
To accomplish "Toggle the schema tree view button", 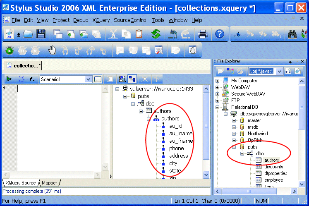I will (133, 79).
